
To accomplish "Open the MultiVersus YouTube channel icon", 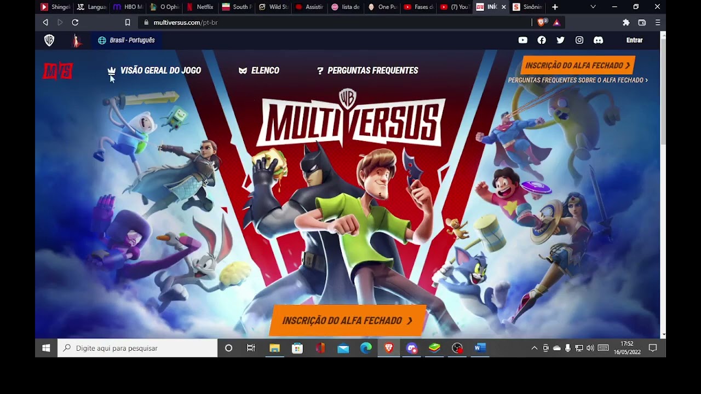I will click(x=523, y=40).
